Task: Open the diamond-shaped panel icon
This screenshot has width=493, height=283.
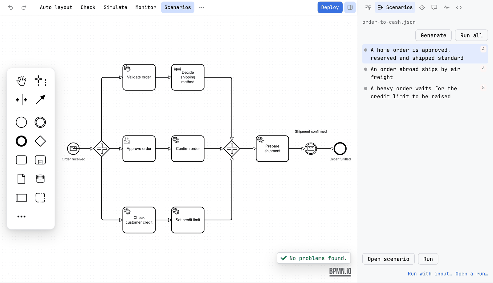Action: tap(422, 7)
